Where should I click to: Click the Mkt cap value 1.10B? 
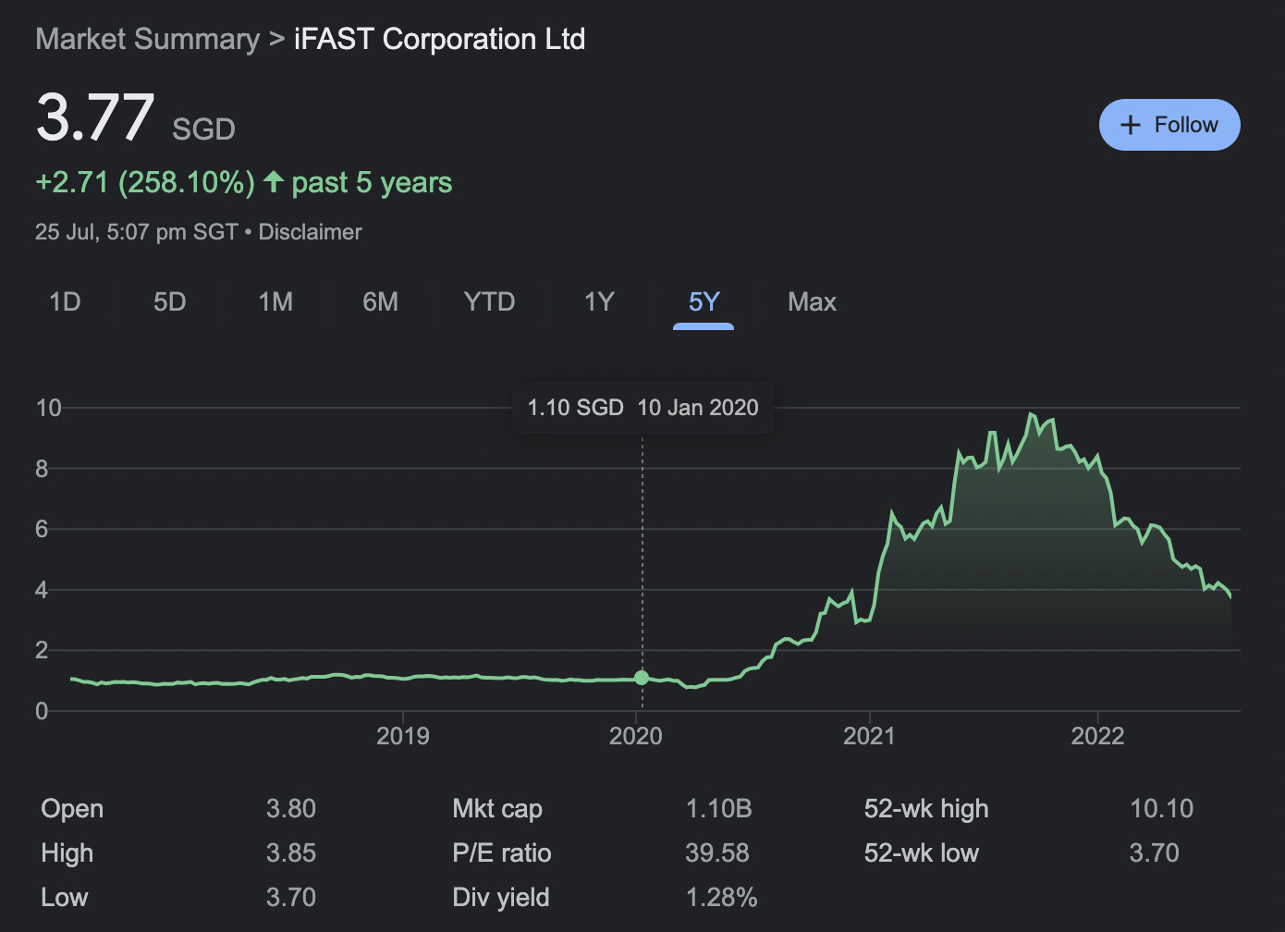(718, 809)
